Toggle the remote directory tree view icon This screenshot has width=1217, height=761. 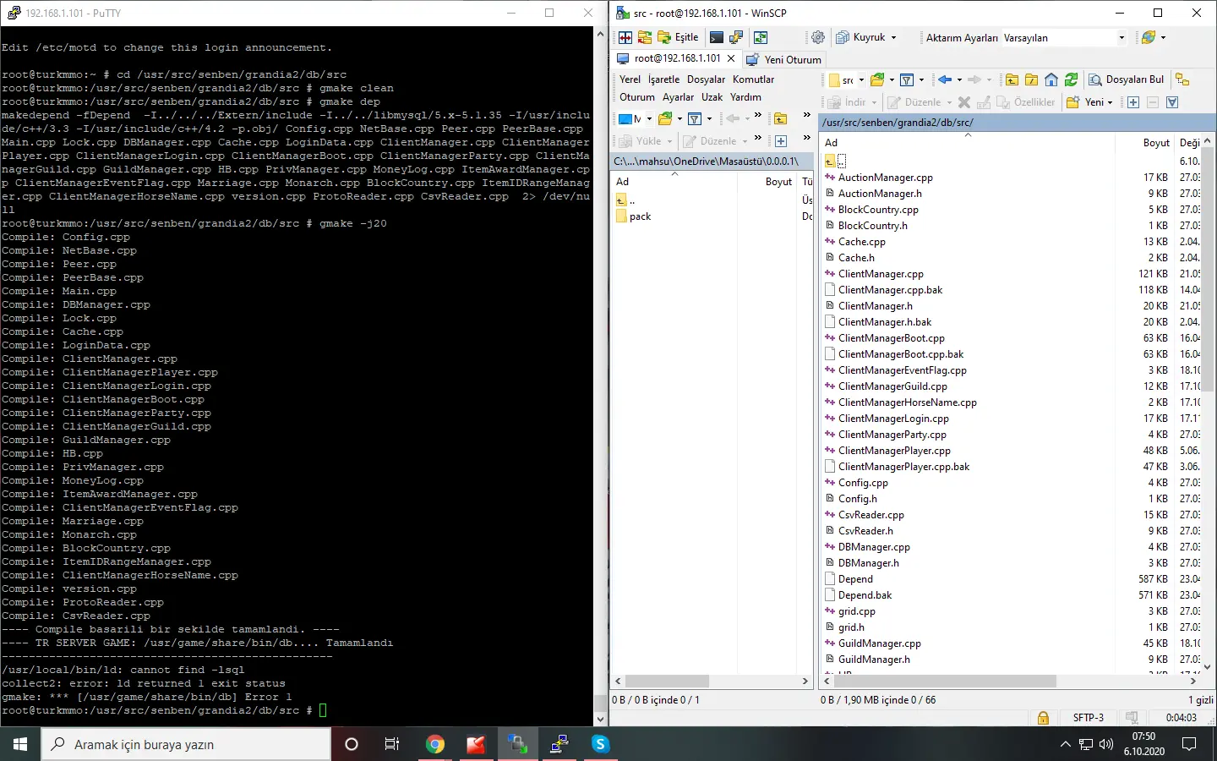[1182, 79]
